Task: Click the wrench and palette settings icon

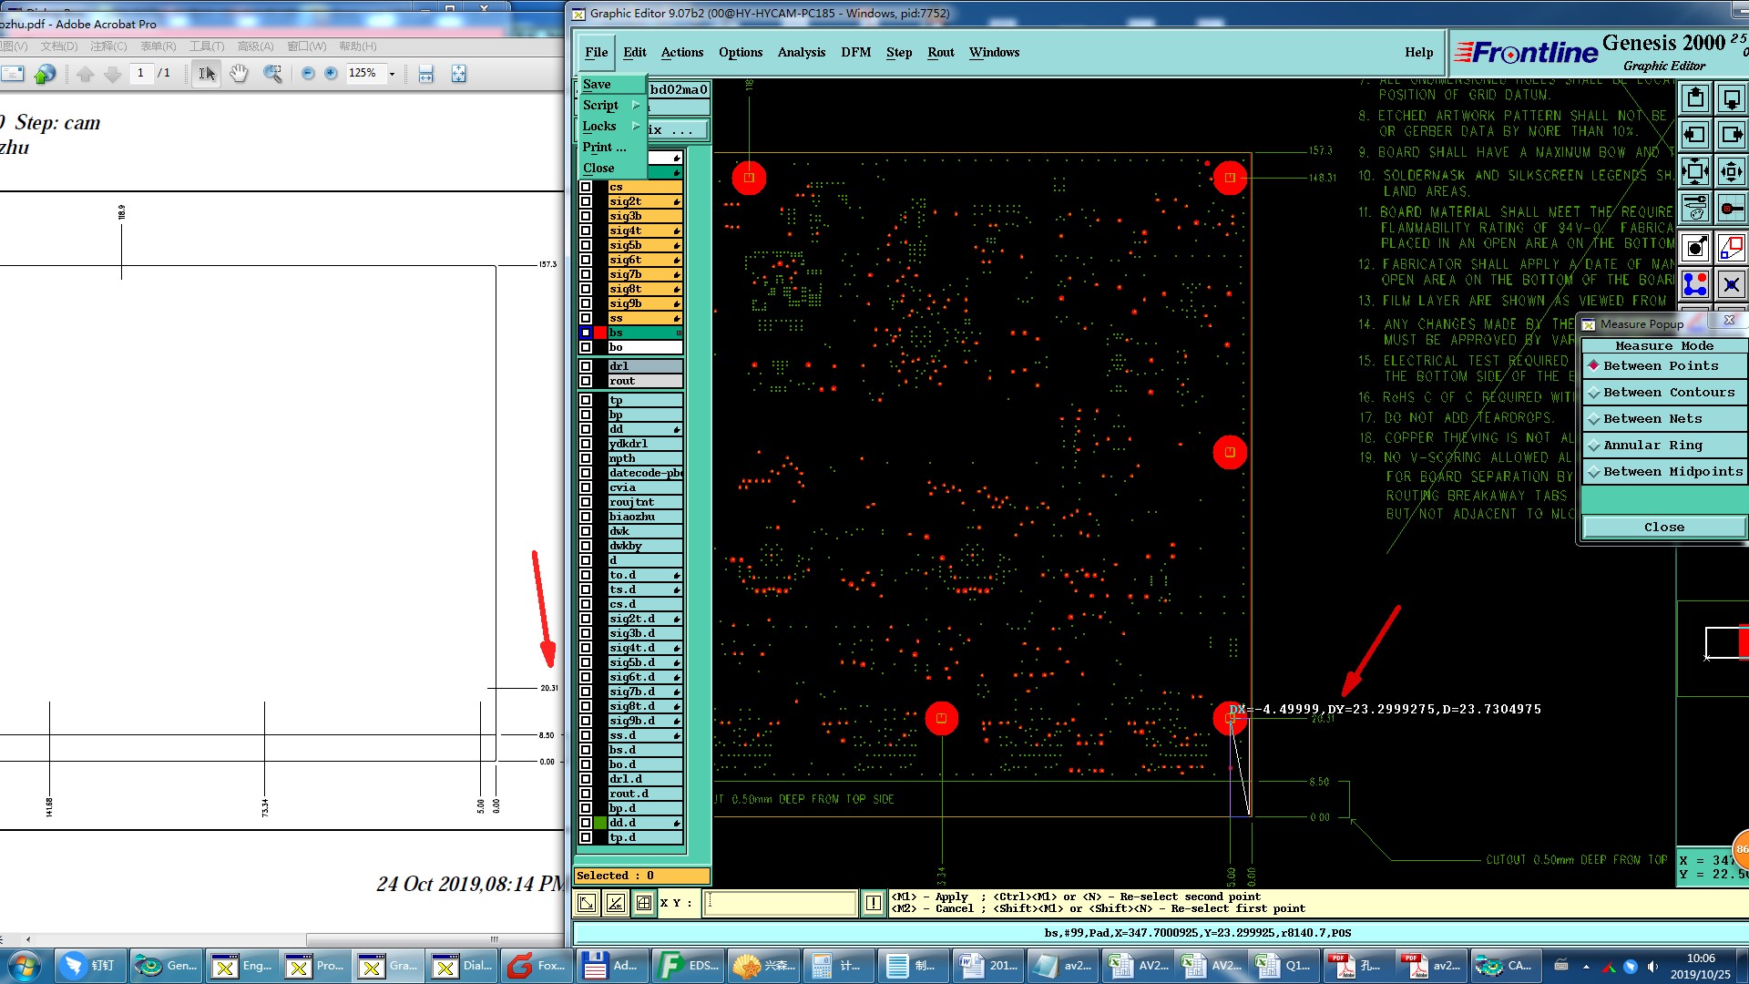Action: [1694, 208]
